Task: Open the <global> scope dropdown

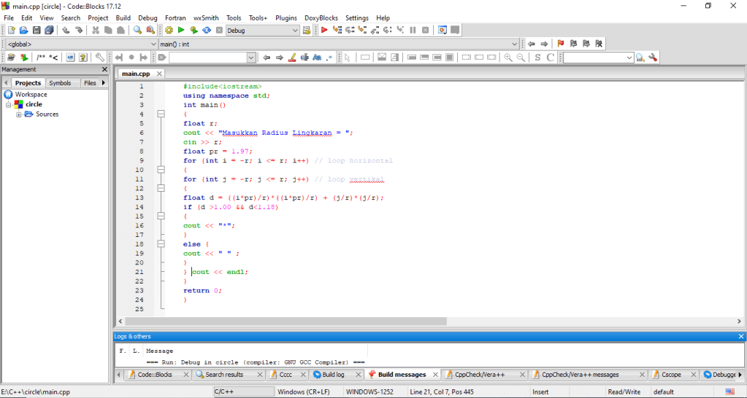Action: click(153, 44)
